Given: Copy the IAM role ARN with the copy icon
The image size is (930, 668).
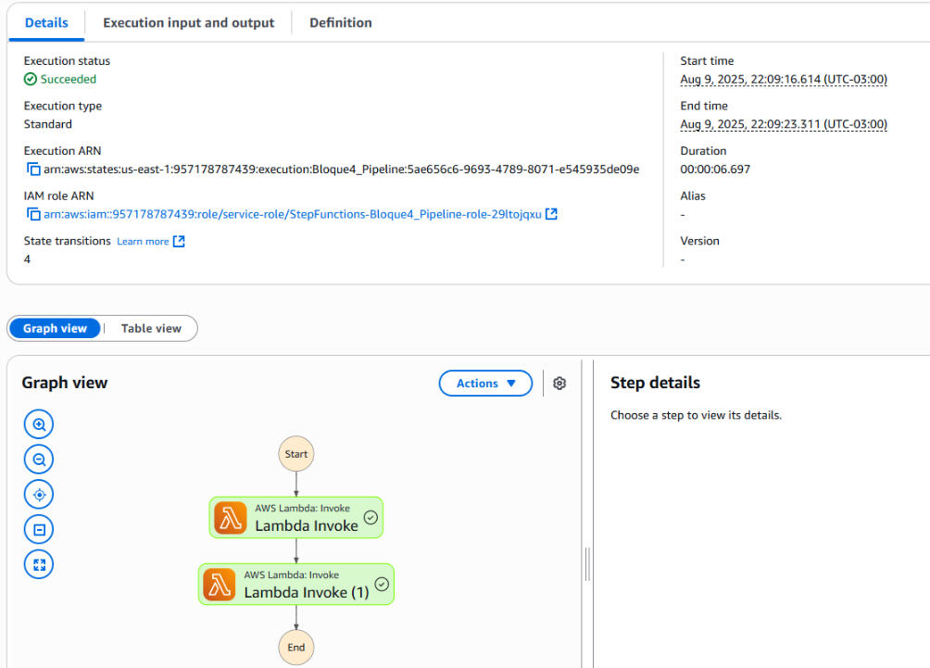Looking at the screenshot, I should coord(33,215).
